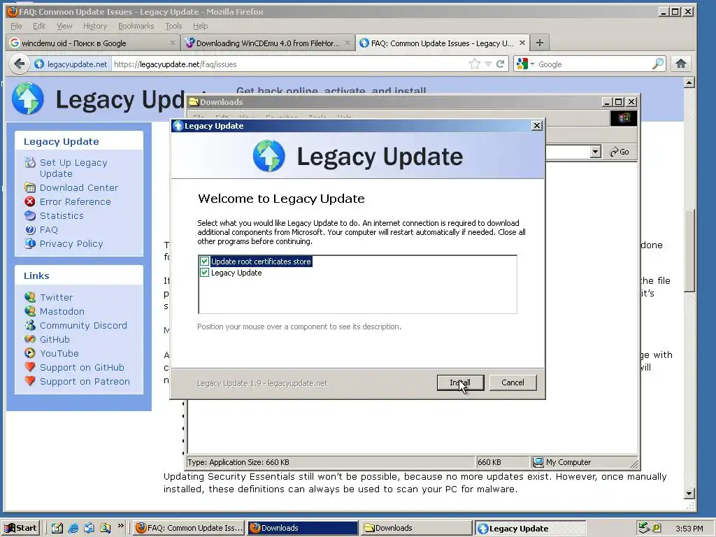Image resolution: width=716 pixels, height=537 pixels.
Task: Click the Go arrow in Downloads window
Action: 620,152
